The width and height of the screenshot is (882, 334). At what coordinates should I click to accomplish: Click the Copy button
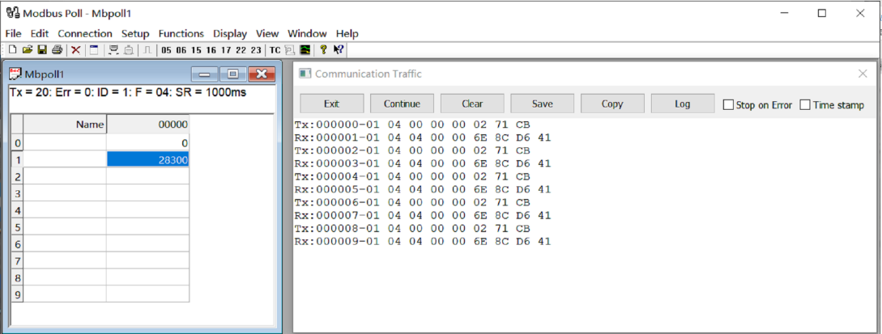click(x=612, y=104)
